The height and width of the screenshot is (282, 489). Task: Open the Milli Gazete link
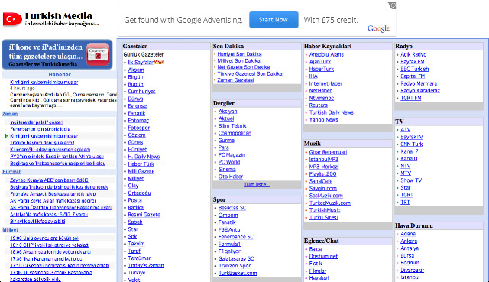pos(141,171)
